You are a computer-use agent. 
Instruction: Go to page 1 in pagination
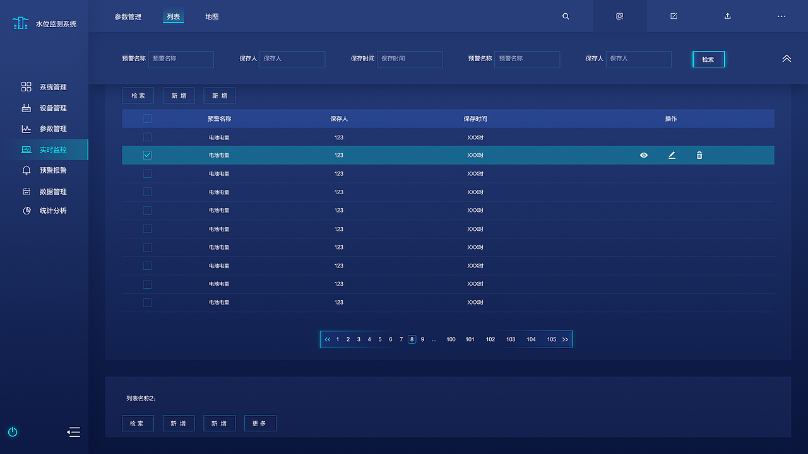(338, 339)
